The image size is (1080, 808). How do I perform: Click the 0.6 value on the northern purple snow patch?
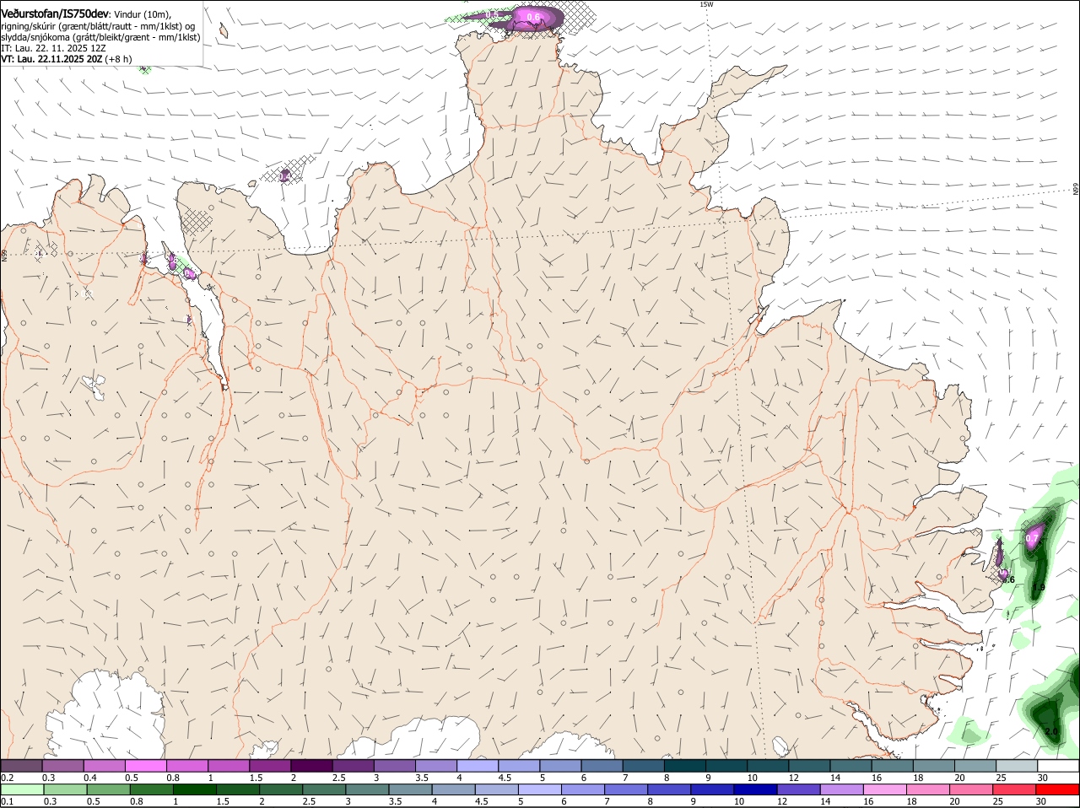(533, 17)
